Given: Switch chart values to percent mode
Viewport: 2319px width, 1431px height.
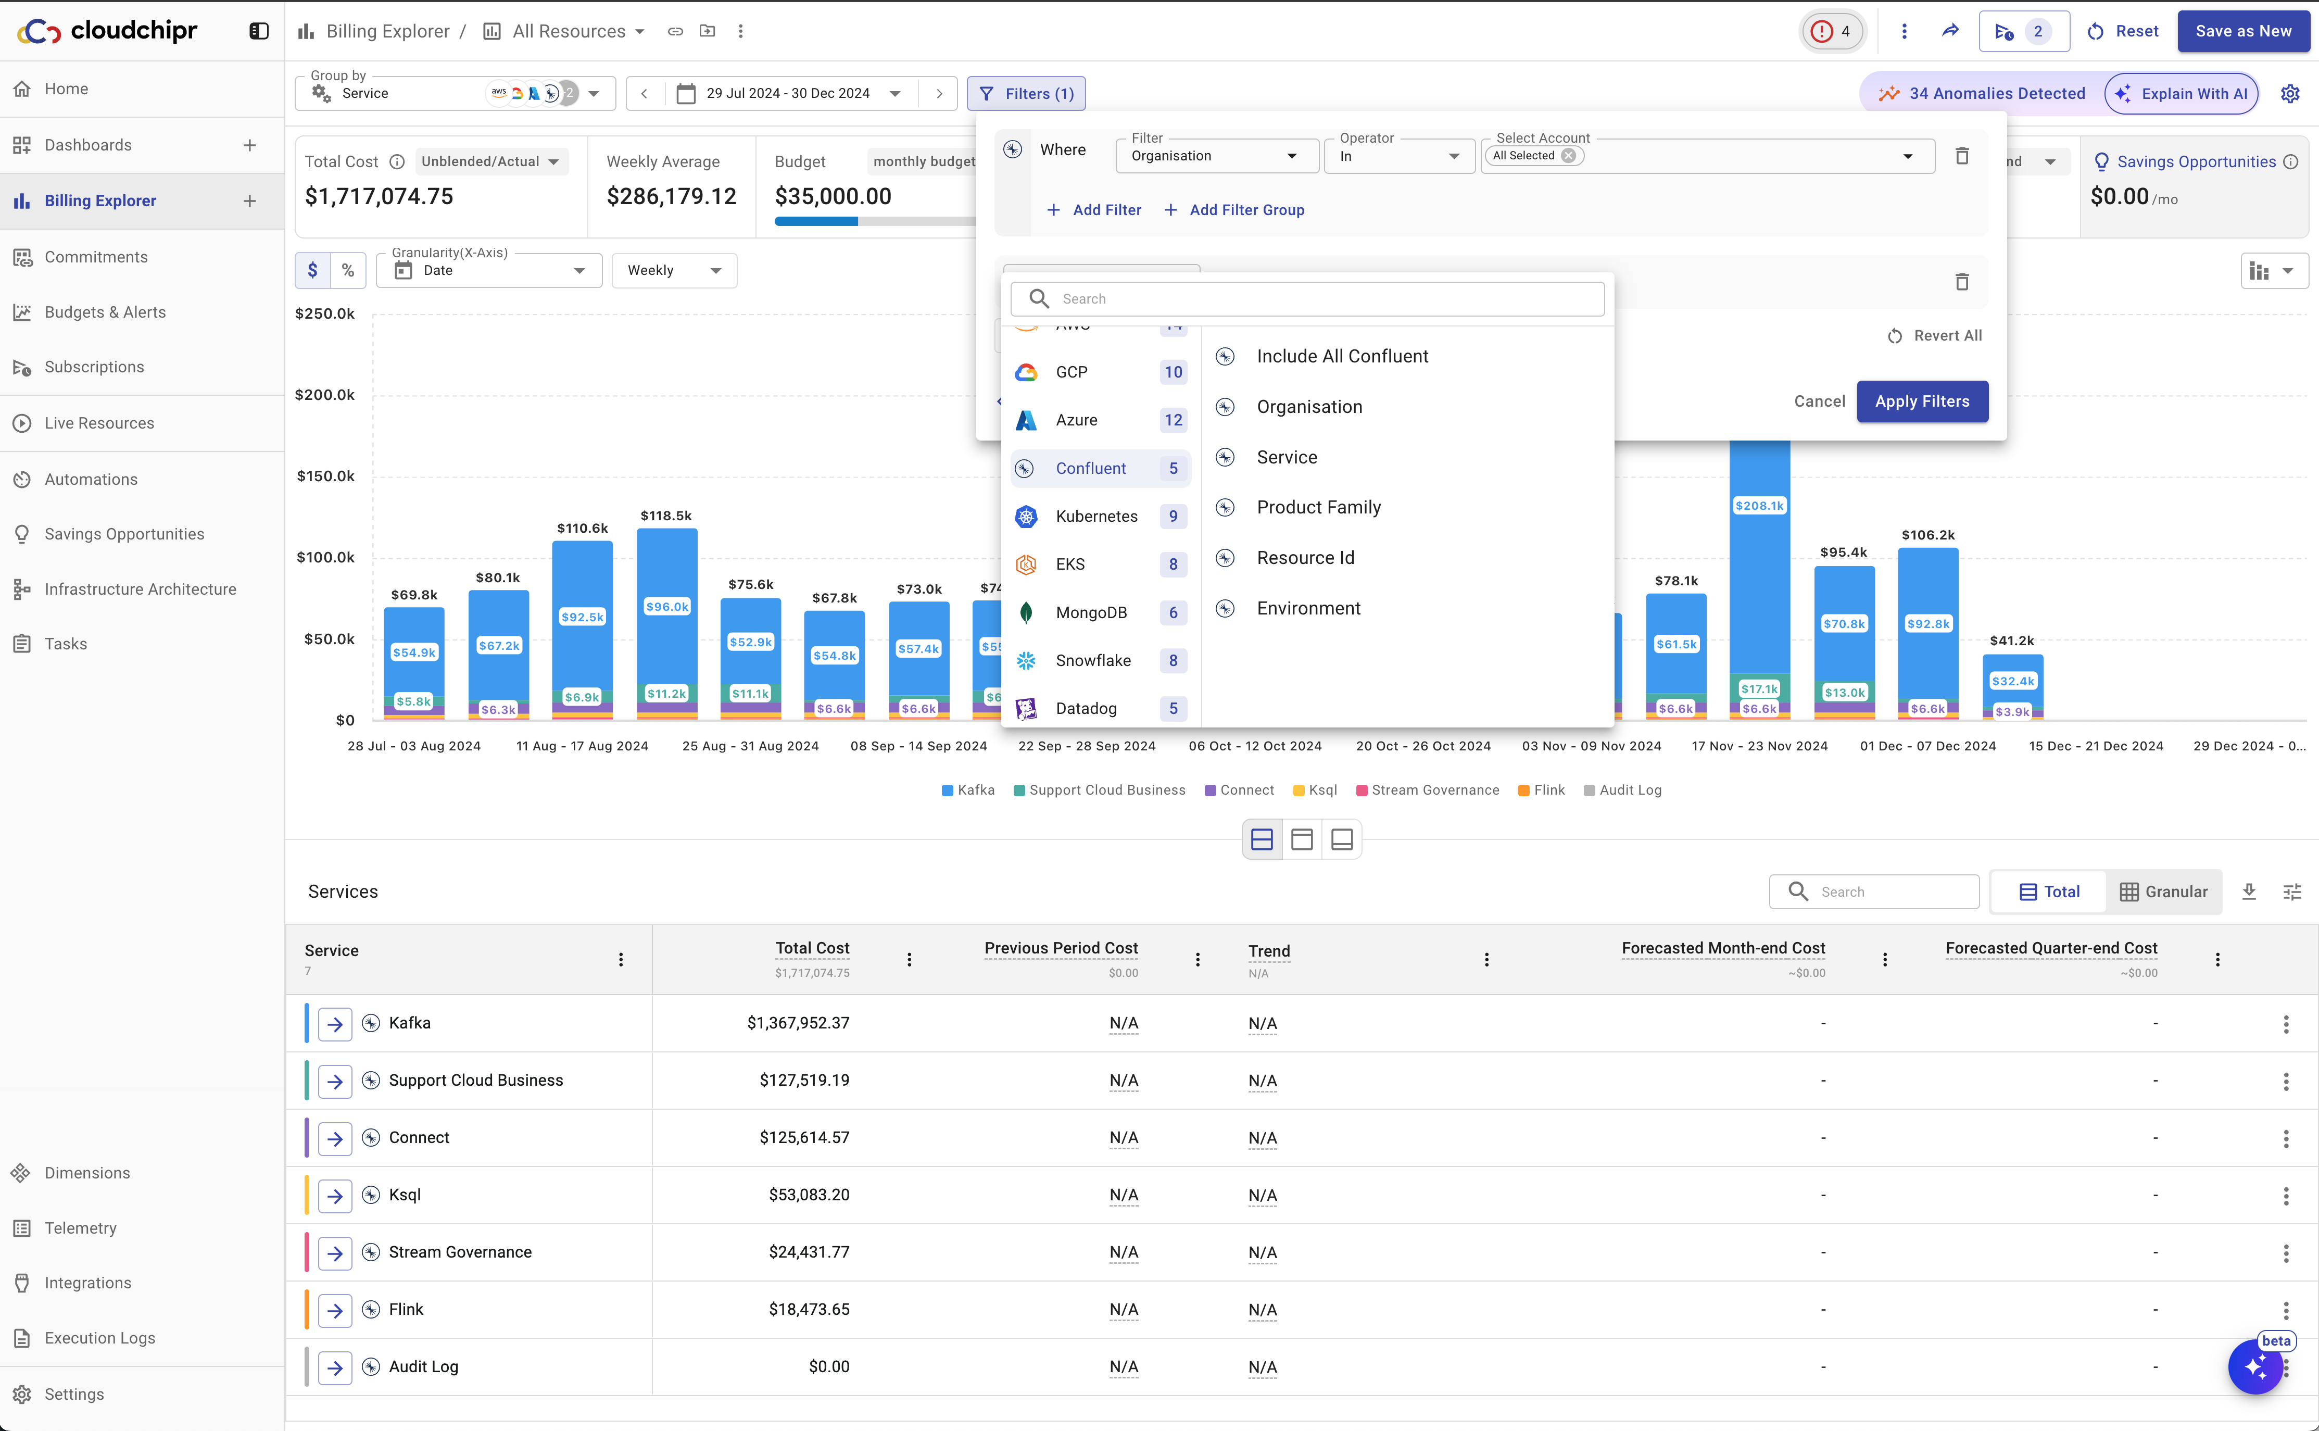Looking at the screenshot, I should tap(347, 271).
